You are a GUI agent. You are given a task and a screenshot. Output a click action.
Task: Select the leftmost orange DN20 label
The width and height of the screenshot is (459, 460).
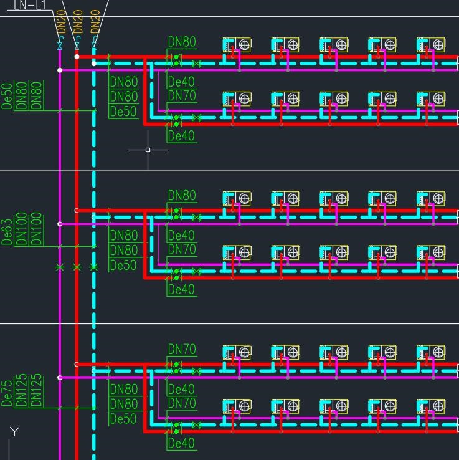coord(61,23)
